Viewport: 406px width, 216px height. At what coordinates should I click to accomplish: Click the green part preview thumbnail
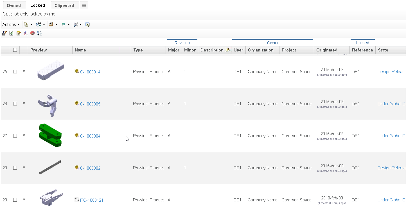point(50,135)
